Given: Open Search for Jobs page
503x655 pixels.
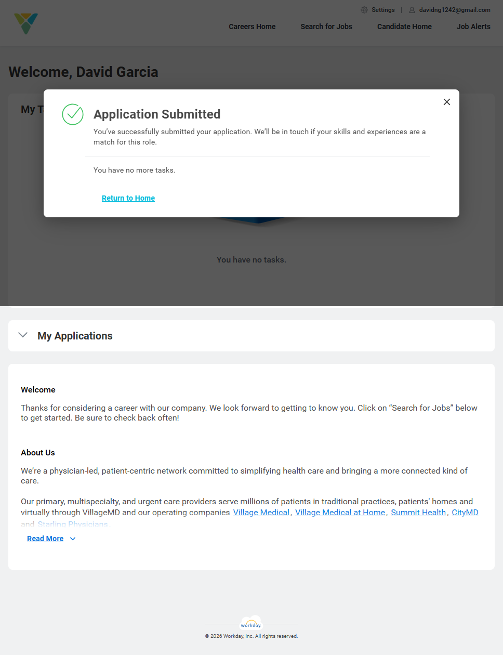Looking at the screenshot, I should click(326, 27).
